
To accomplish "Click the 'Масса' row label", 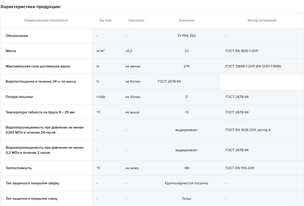I will point(11,51).
